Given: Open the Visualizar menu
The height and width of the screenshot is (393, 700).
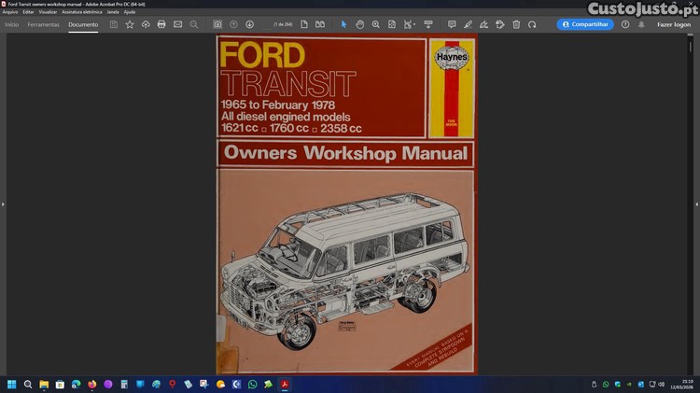Looking at the screenshot, I should click(48, 11).
